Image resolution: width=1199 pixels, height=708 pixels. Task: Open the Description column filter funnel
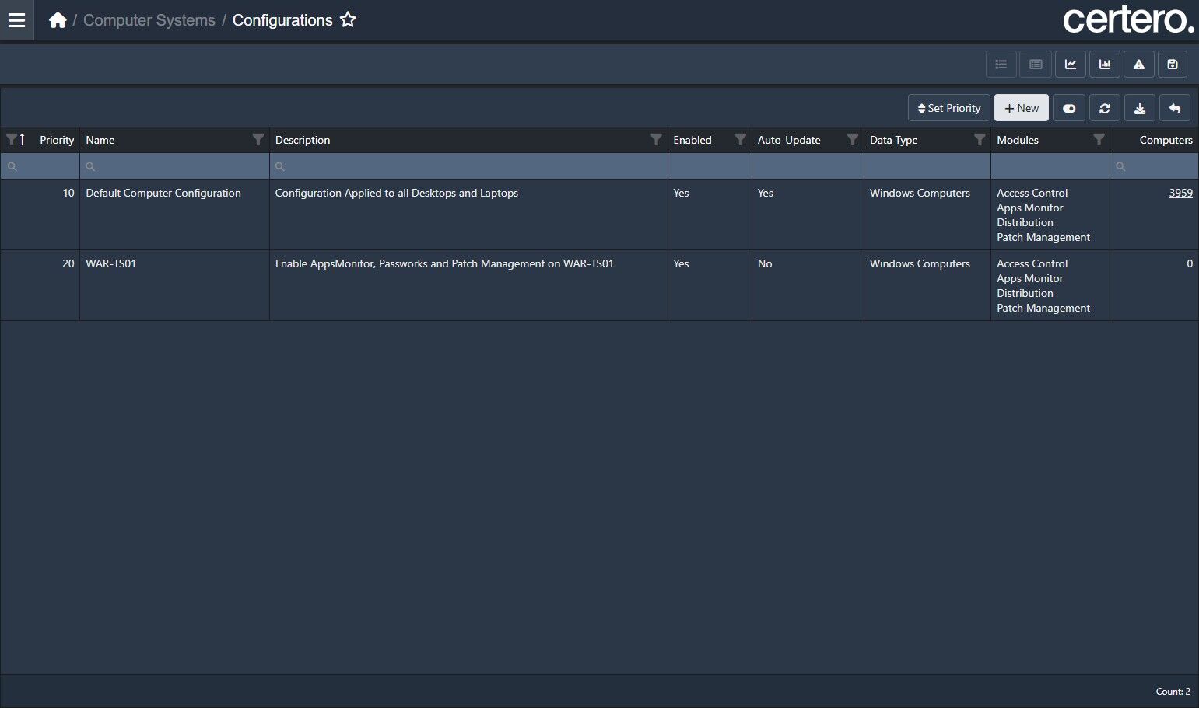(656, 139)
